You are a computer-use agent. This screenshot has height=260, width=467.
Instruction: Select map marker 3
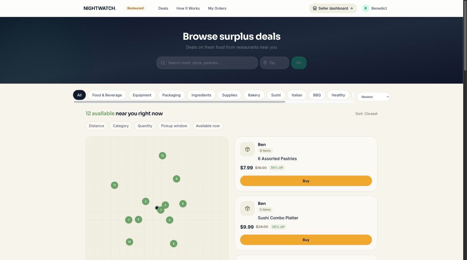click(145, 201)
